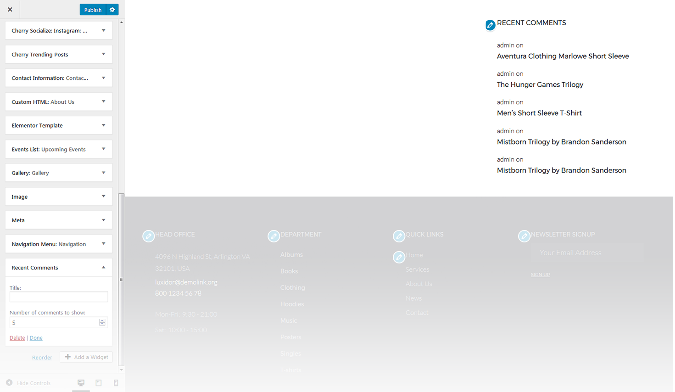The height and width of the screenshot is (392, 675).
Task: Click the edit pencil beside Recent Comments heading
Action: [490, 25]
